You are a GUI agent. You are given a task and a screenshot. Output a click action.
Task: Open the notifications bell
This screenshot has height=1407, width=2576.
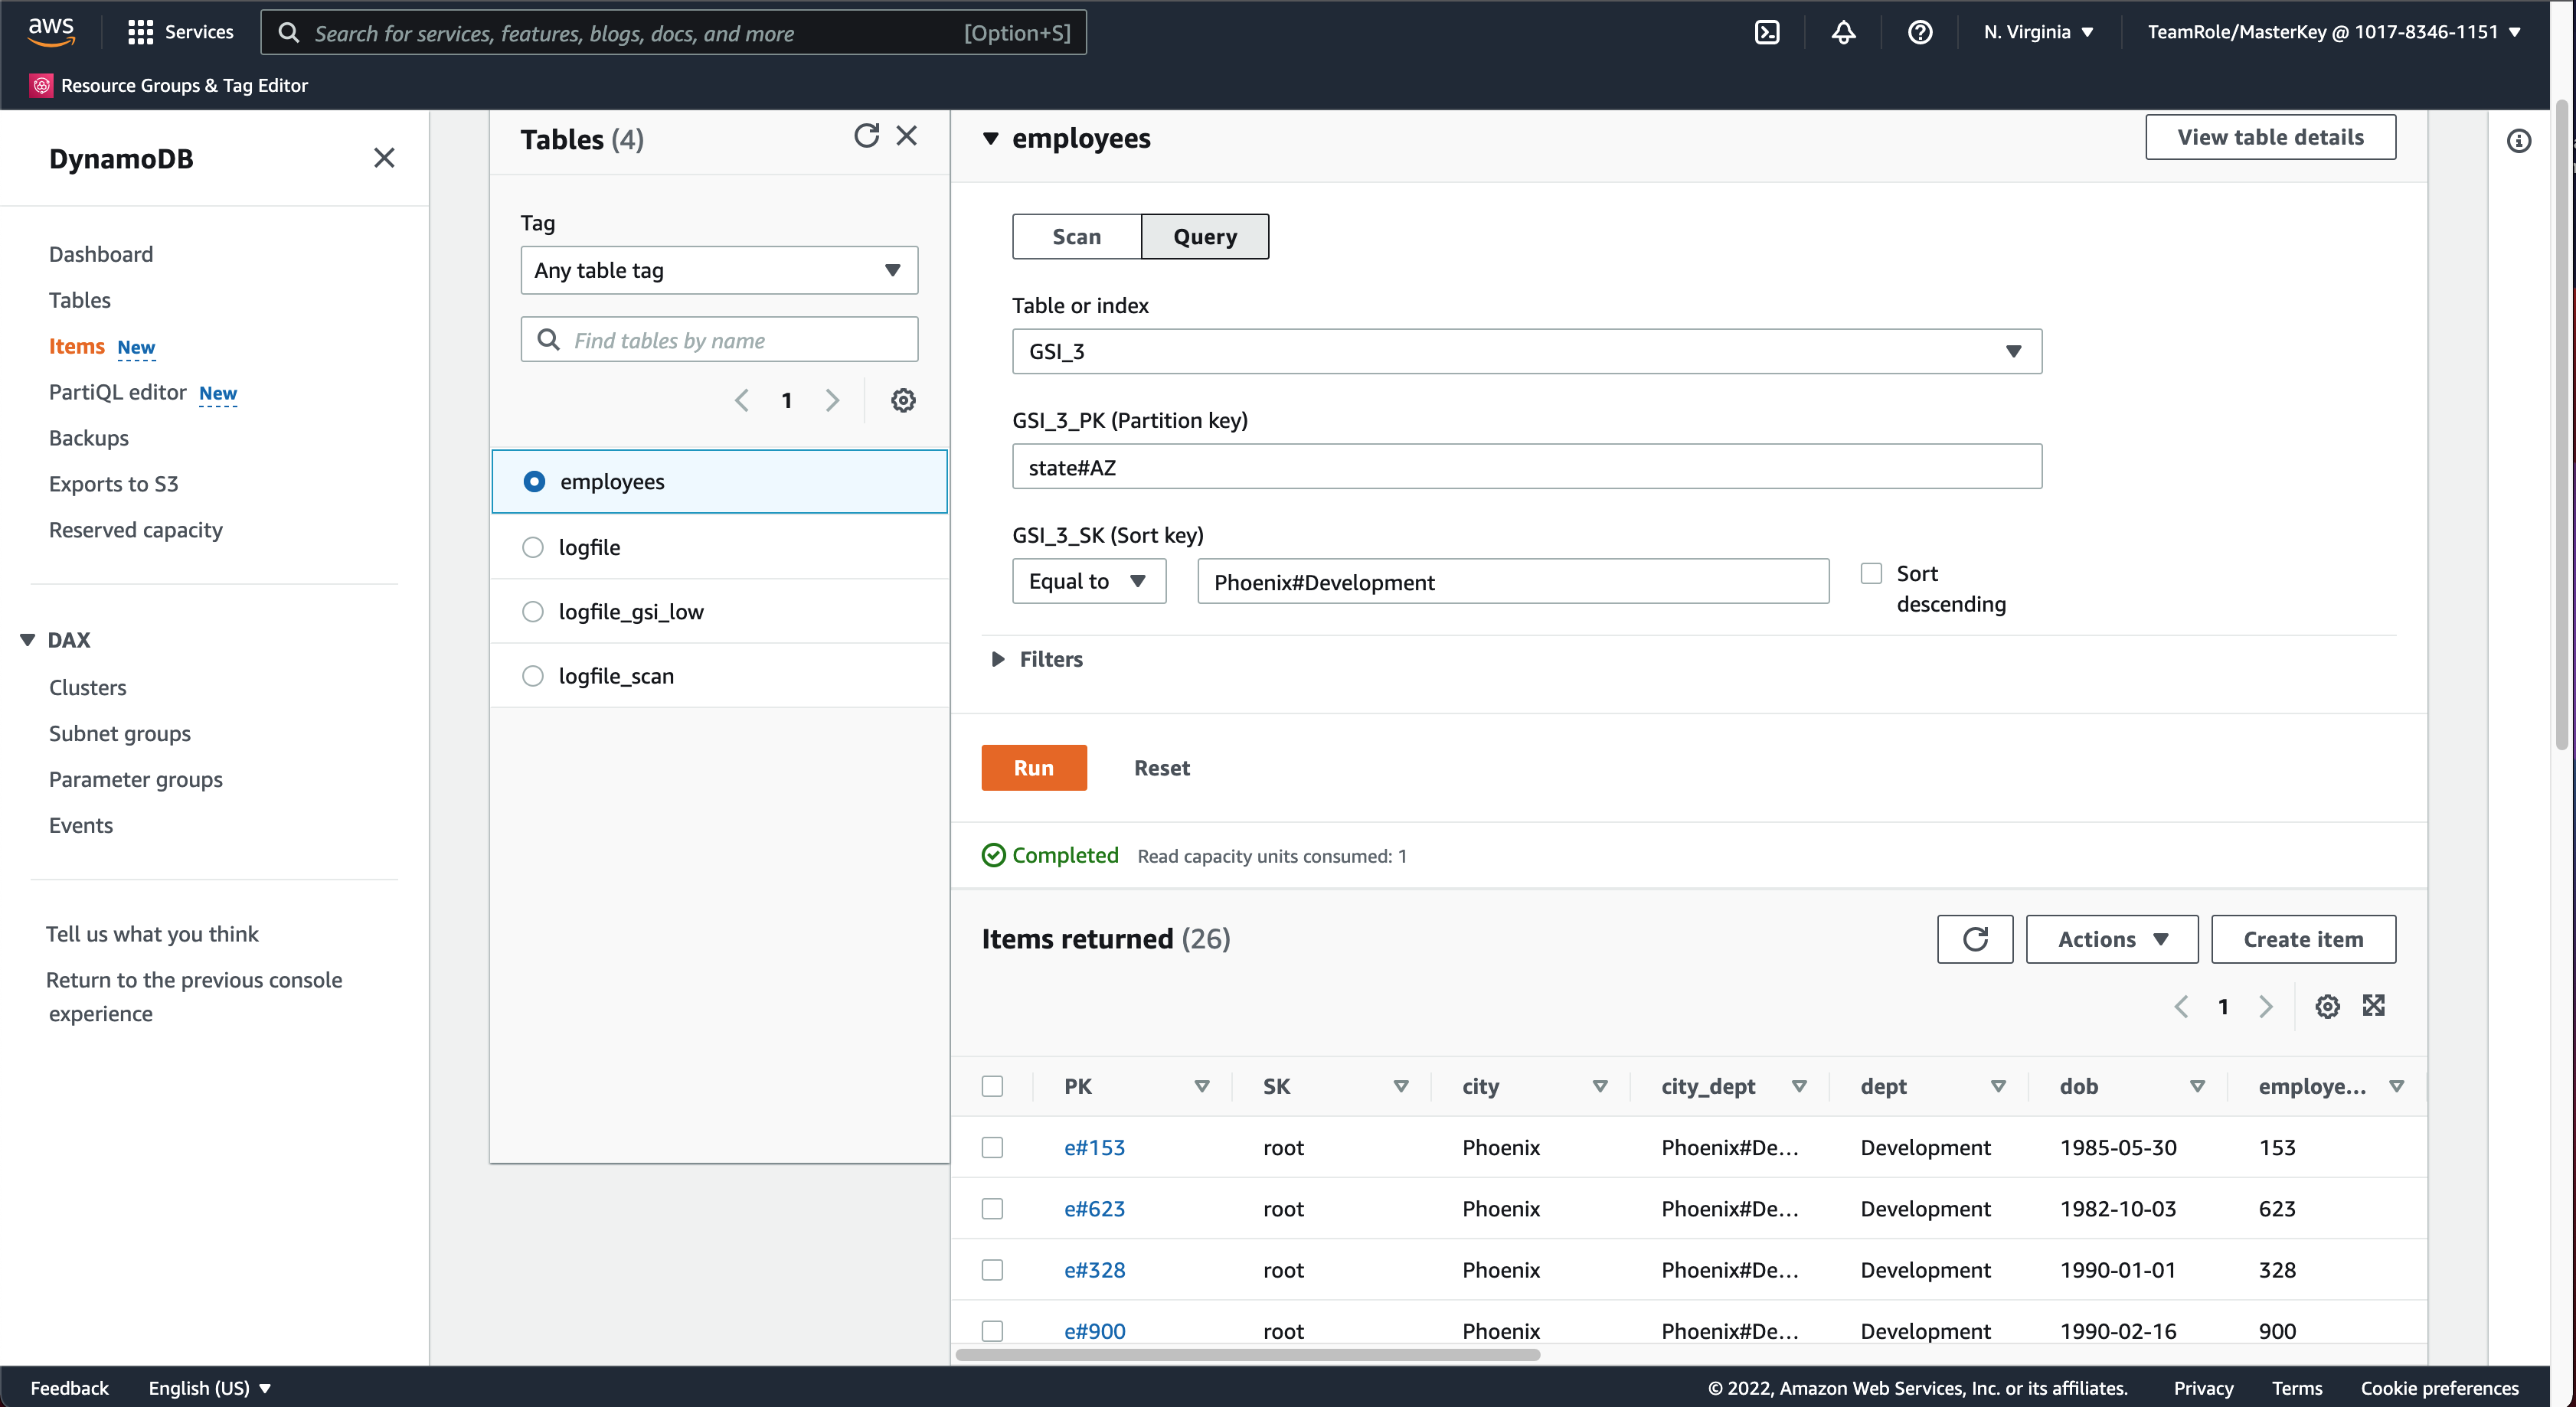(1843, 32)
